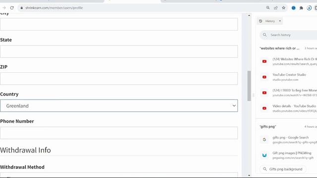Click the address bar URL shrinkearn.com

pos(54,8)
